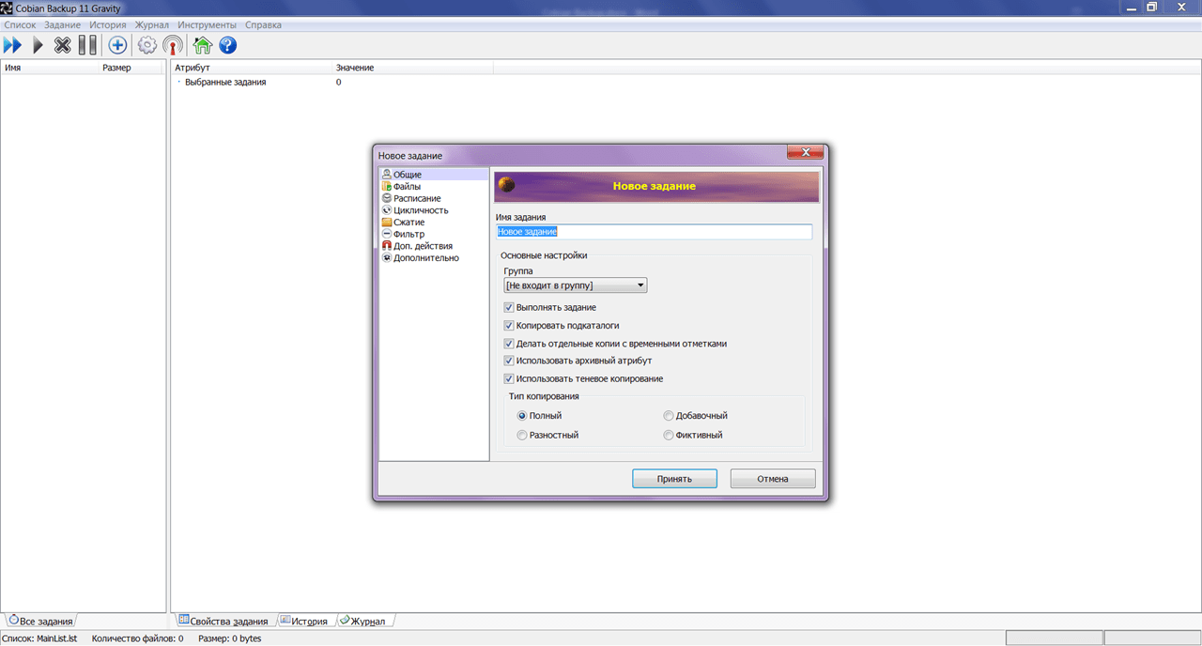Click the run selected tasks play icon

[39, 45]
